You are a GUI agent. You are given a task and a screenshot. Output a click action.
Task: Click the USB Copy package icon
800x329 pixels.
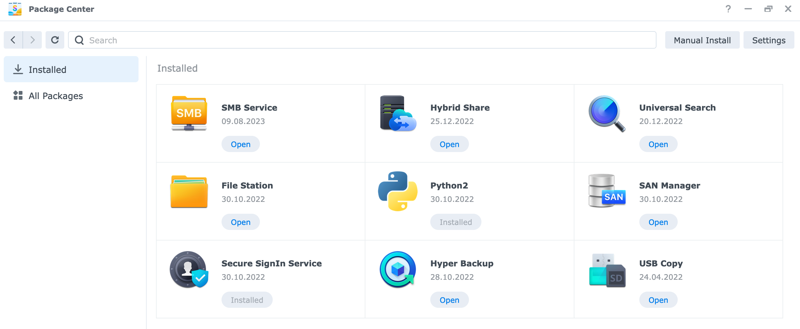click(607, 270)
